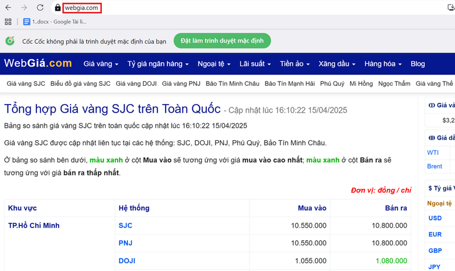Open the 1..docx Google Docs bookmark
455x271 pixels.
pos(55,22)
